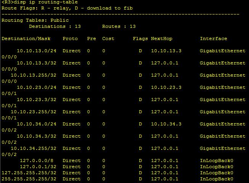Click the 10.10.13.255/32 destination entry
249x183 pixels.
pos(34,75)
